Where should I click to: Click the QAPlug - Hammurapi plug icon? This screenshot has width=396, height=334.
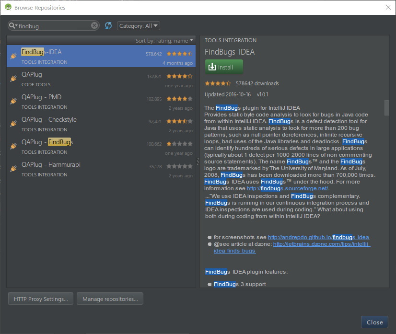click(x=13, y=168)
